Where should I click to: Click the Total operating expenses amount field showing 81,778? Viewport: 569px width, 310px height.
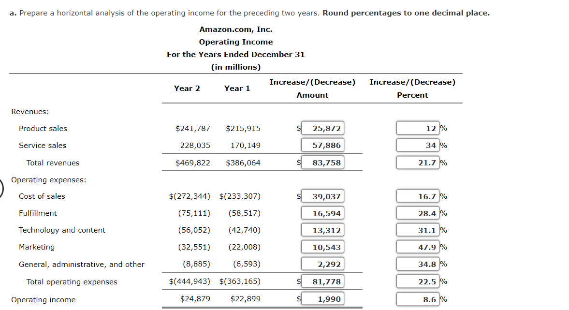[x=322, y=281]
